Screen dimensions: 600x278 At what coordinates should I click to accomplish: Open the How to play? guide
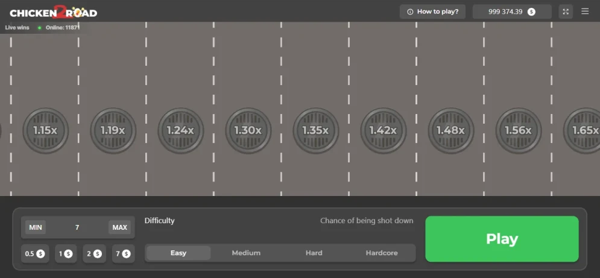click(x=432, y=11)
